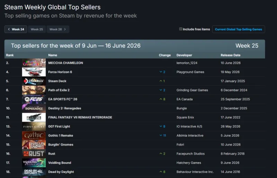Image resolution: width=277 pixels, height=178 pixels.
Task: Select the EA SPORTS FC 26 cover icon
Action: click(x=34, y=99)
